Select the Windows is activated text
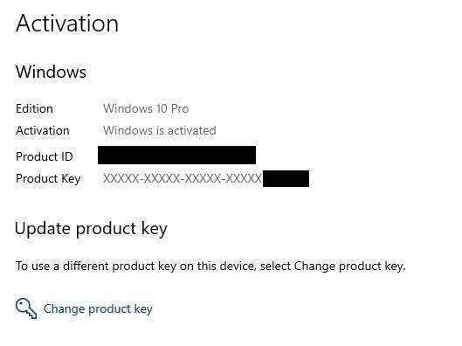 click(x=160, y=130)
